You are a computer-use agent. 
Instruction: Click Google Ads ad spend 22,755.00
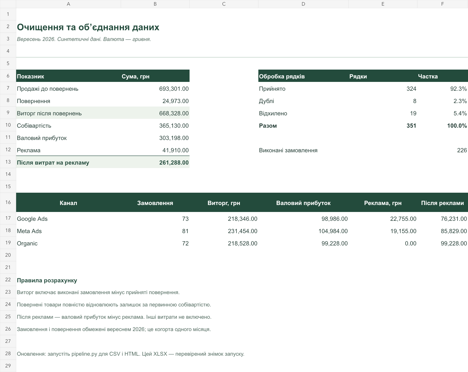(x=403, y=219)
